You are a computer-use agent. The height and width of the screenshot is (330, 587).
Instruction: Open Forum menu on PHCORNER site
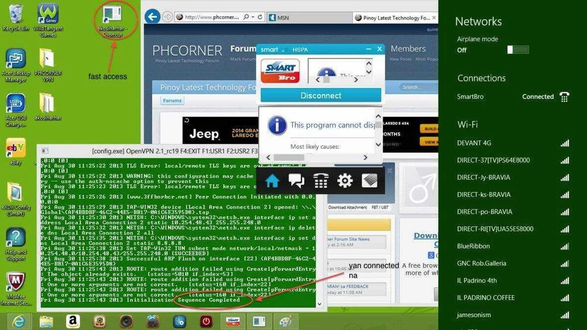243,48
